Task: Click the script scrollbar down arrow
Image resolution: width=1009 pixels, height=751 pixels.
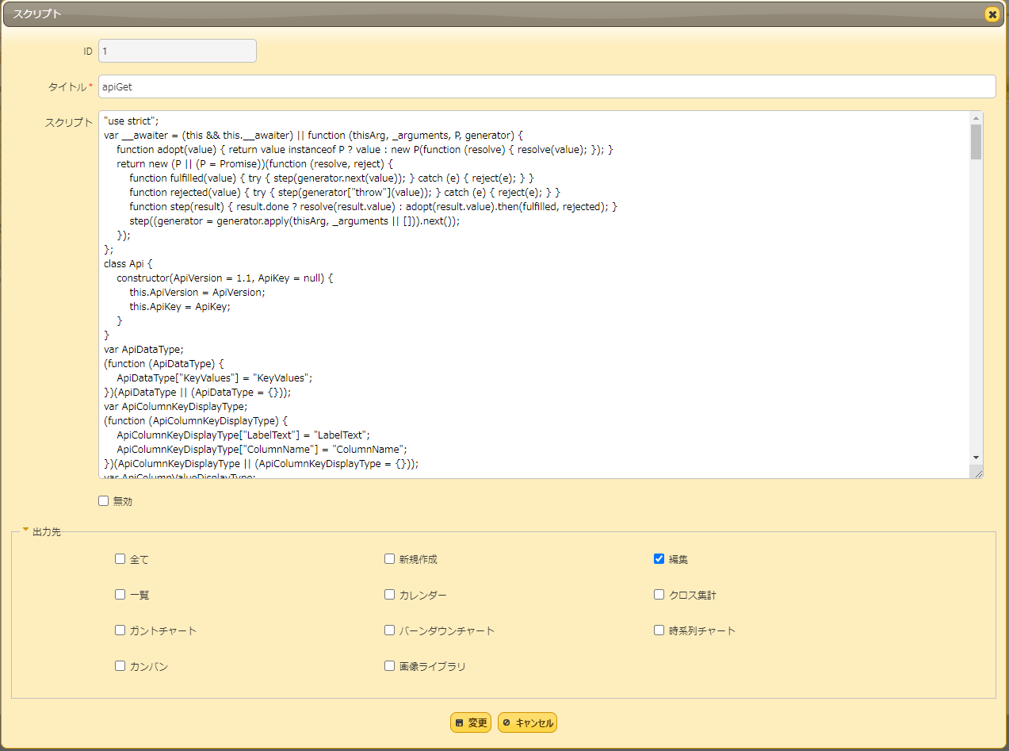Action: [x=977, y=457]
